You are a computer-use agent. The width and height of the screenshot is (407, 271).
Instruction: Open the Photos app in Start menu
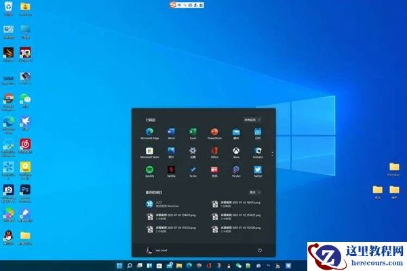point(172,152)
